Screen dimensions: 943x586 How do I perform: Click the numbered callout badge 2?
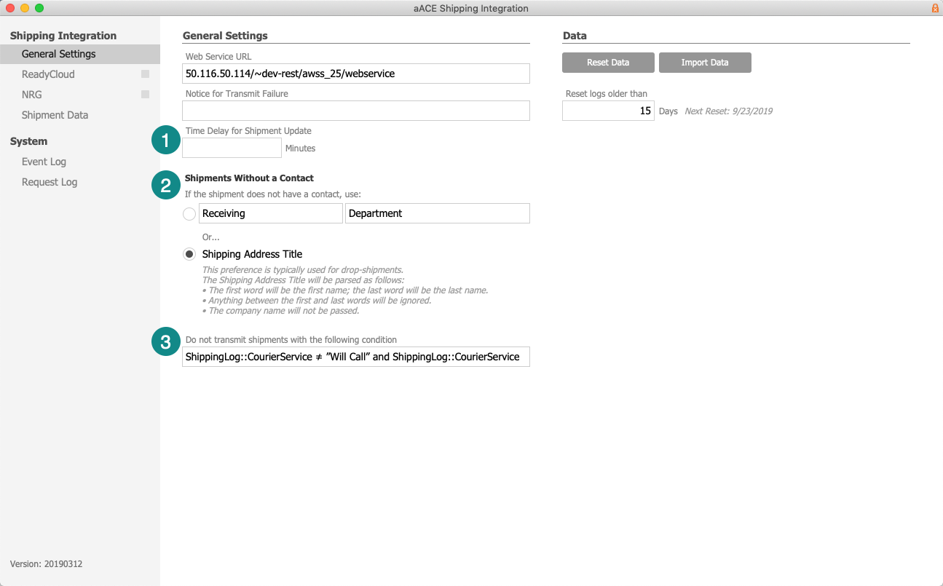[166, 184]
